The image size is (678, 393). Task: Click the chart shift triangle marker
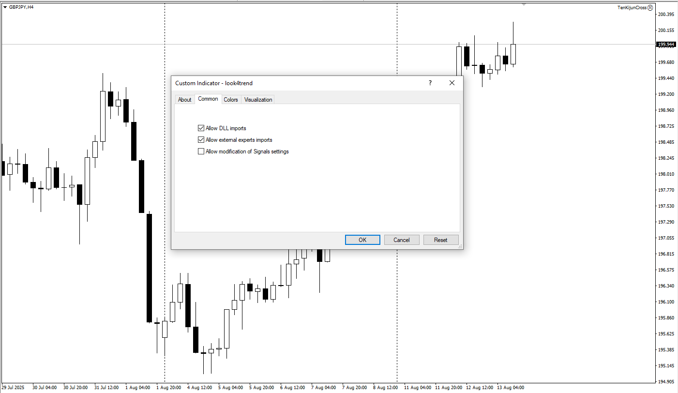click(524, 4)
